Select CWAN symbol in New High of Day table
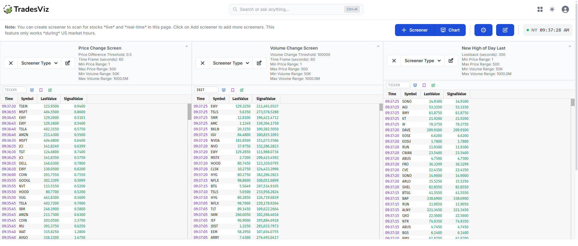 pyautogui.click(x=407, y=153)
